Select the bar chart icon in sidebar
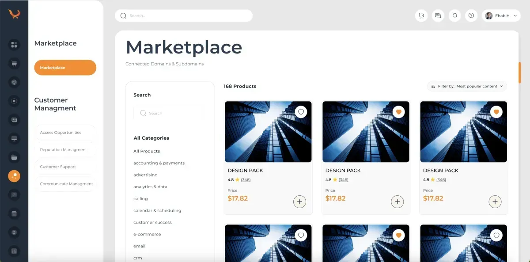The width and height of the screenshot is (530, 262). tap(14, 251)
